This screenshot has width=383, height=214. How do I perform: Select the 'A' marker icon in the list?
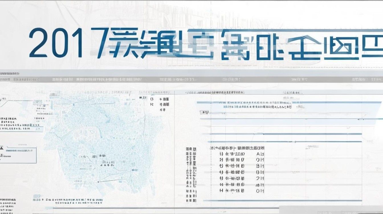coord(258,154)
